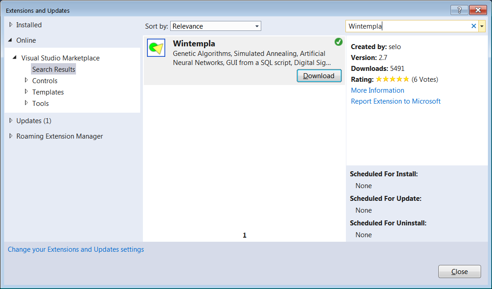Download the Wintempla extension
492x289 pixels.
(319, 76)
